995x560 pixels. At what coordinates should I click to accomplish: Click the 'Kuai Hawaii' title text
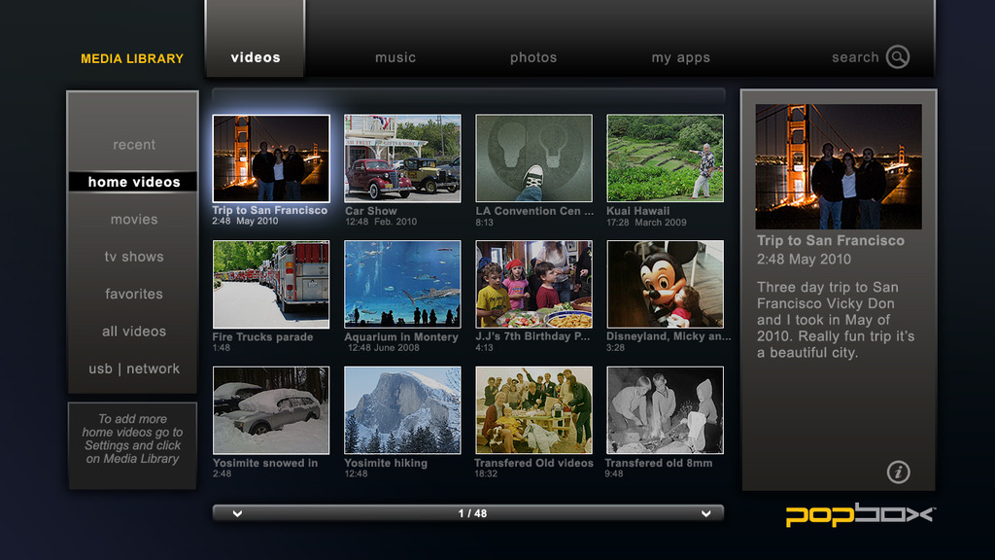pyautogui.click(x=637, y=211)
